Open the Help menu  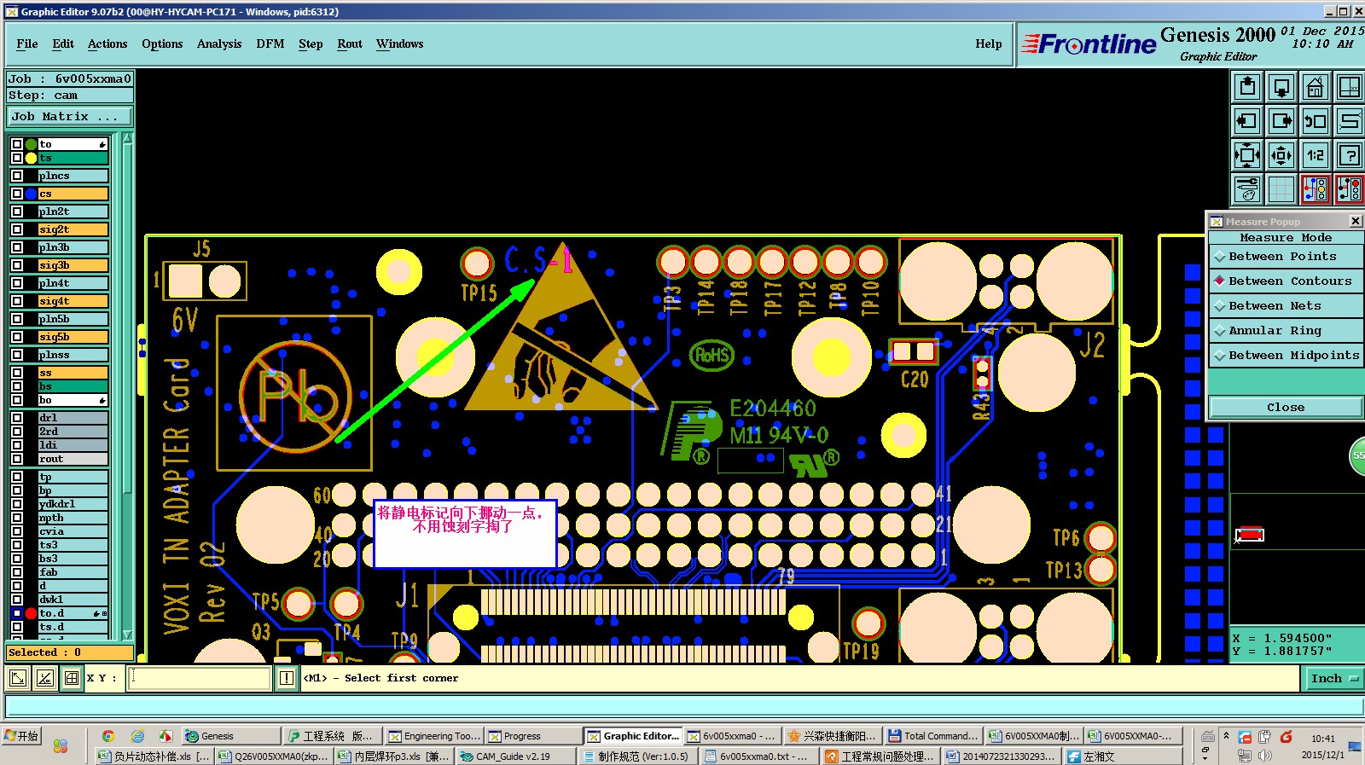tap(989, 43)
